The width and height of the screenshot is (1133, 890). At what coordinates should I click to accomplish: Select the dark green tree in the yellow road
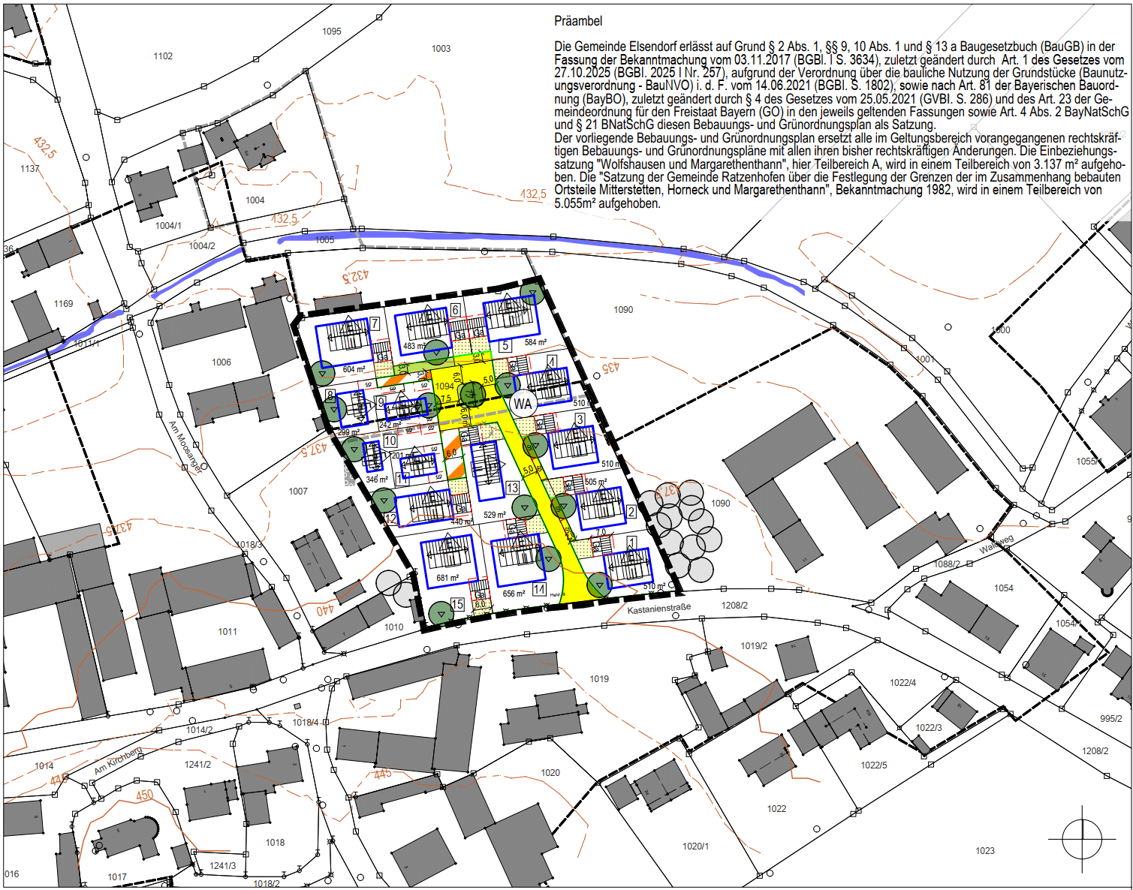click(x=472, y=393)
